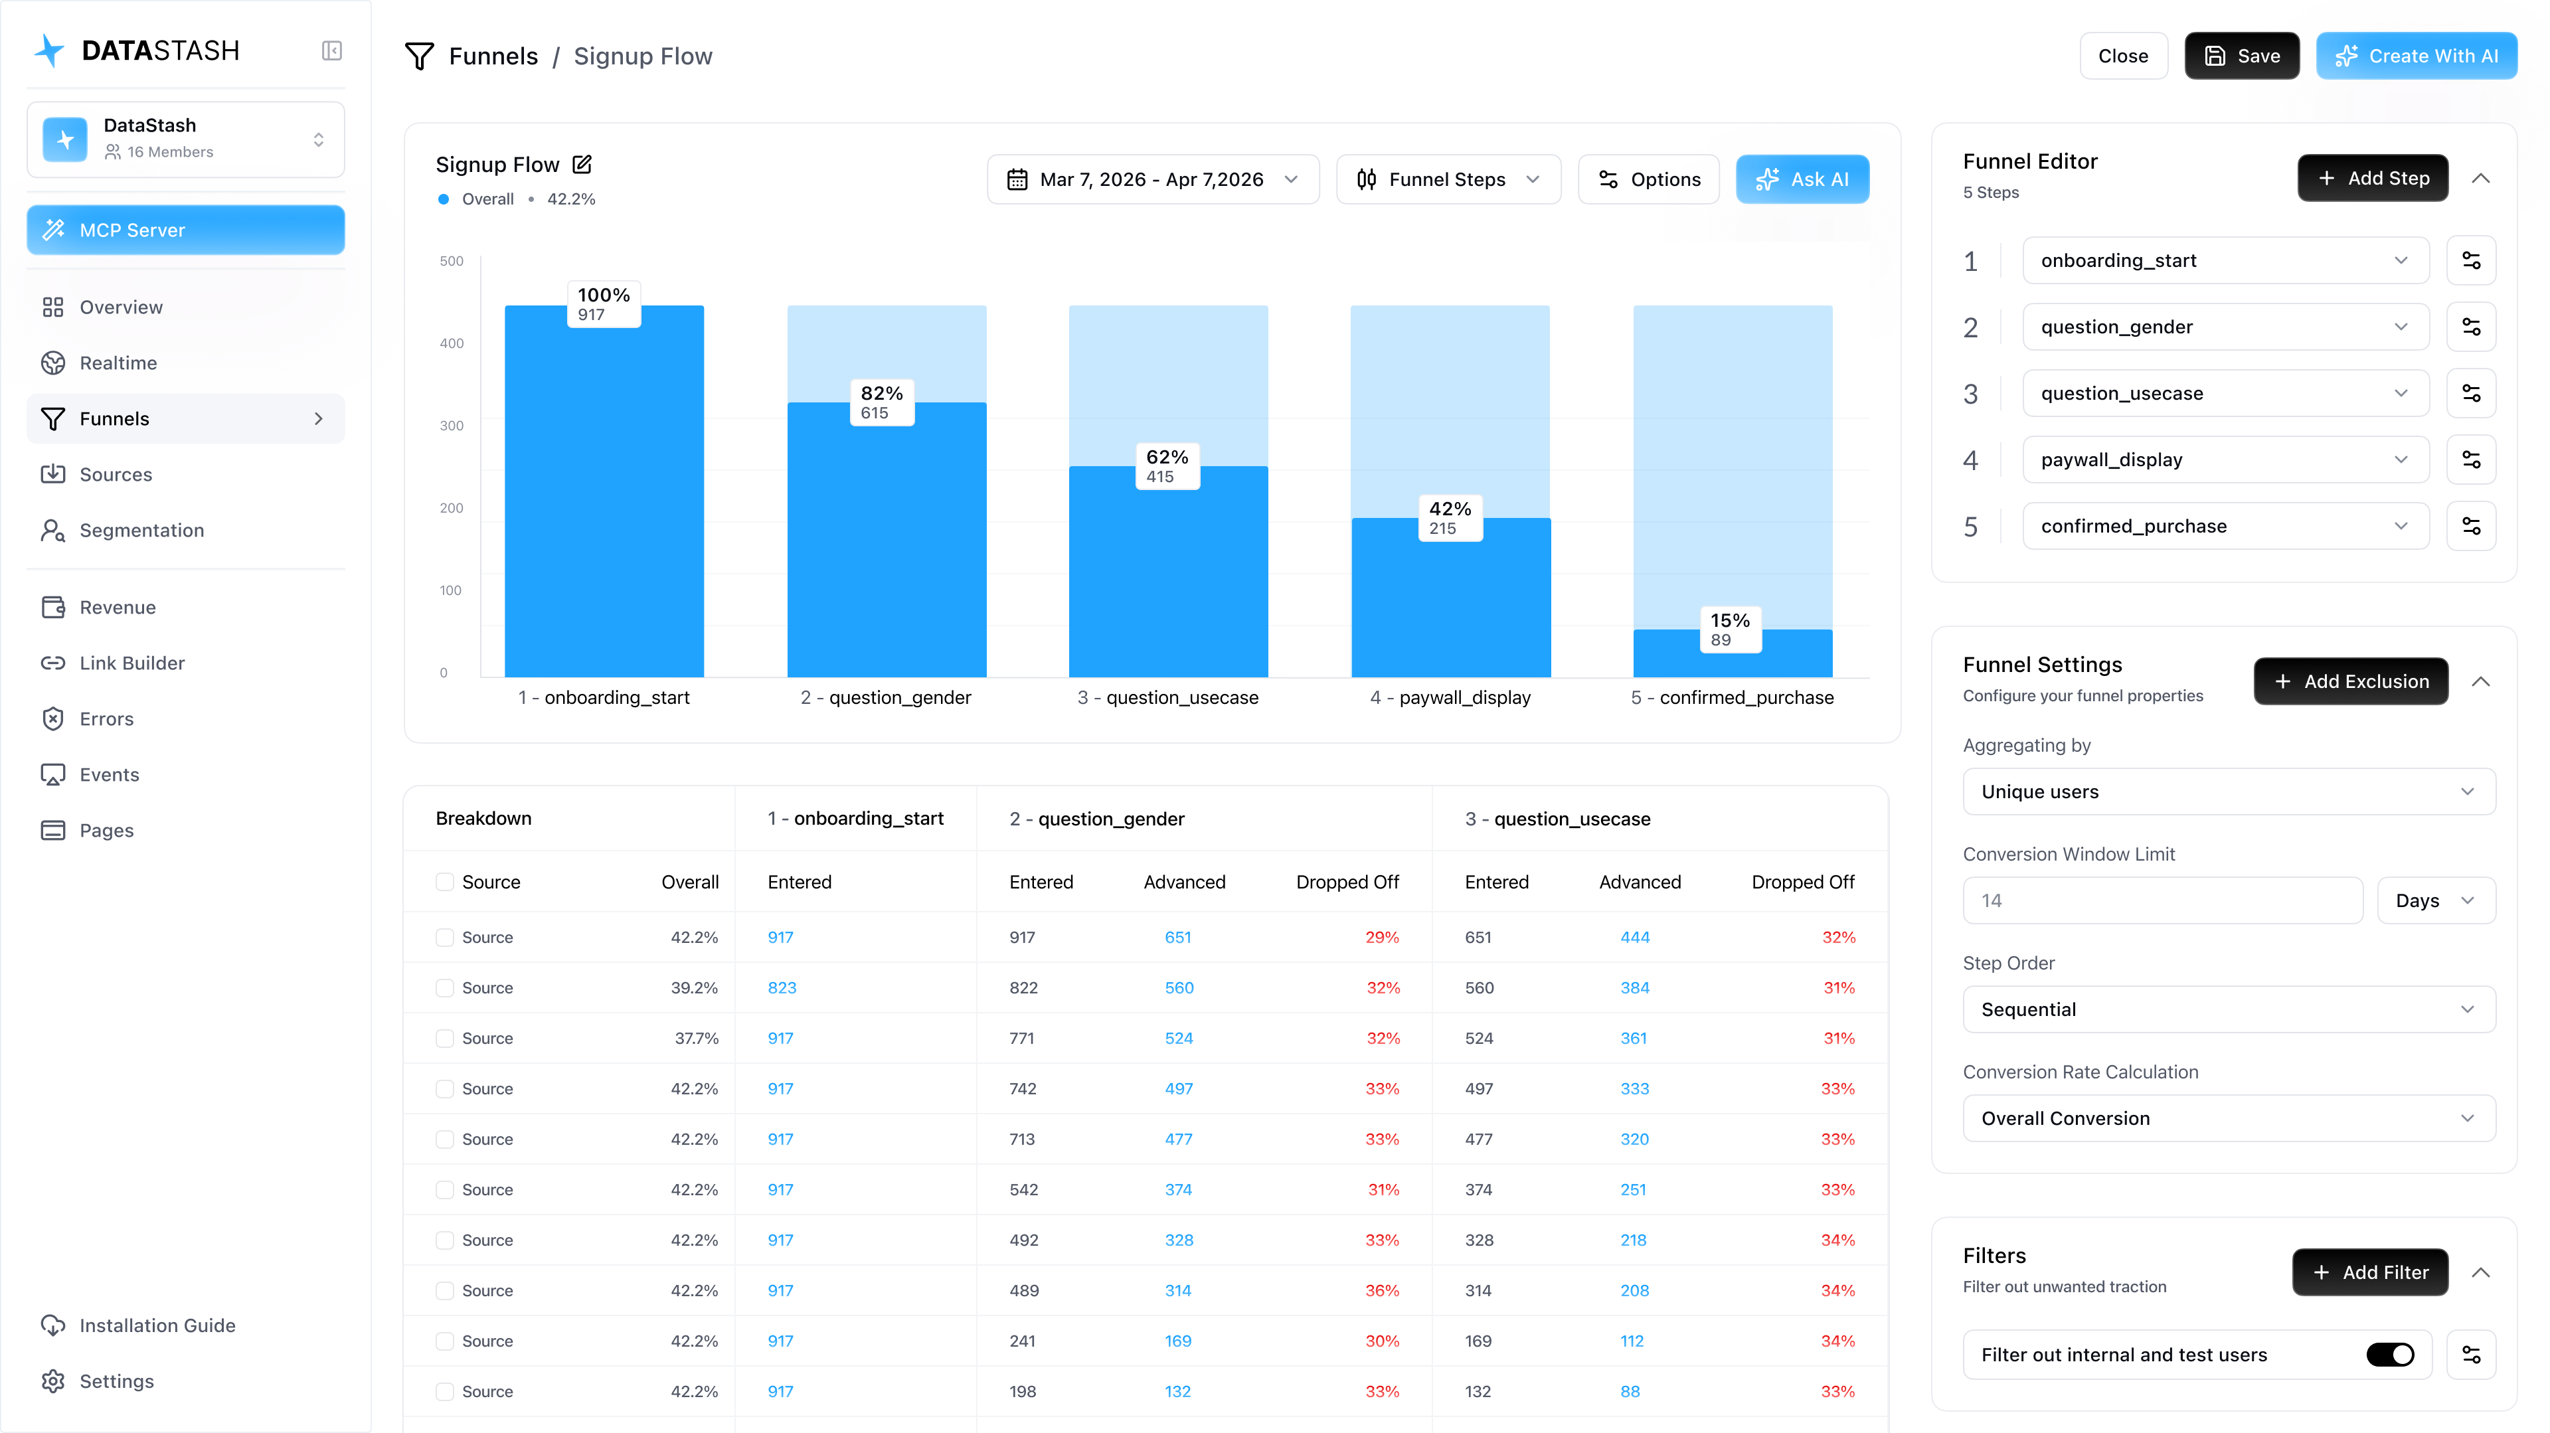Open settings icon for confirmed_purchase step
Viewport: 2550px width, 1433px height.
(2471, 525)
